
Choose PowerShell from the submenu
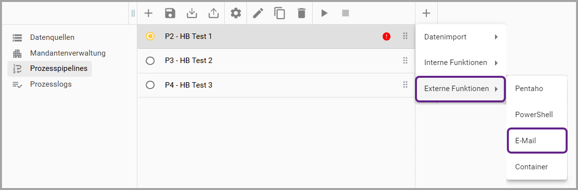(537, 115)
